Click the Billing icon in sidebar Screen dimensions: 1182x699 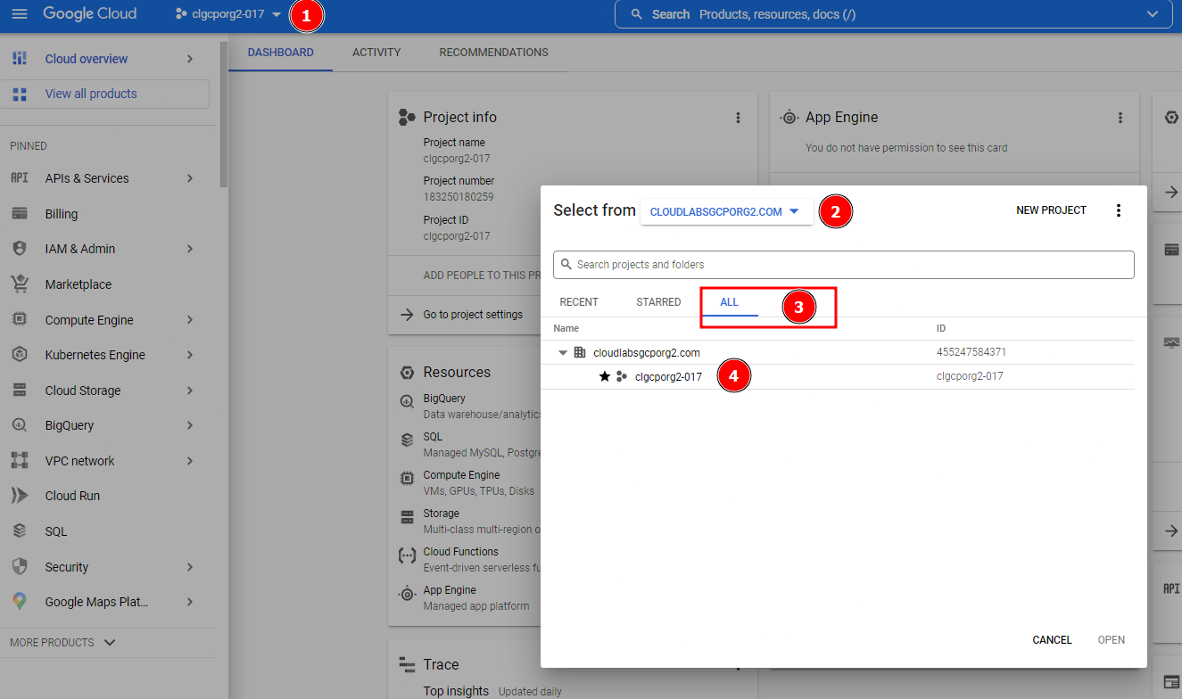click(20, 214)
